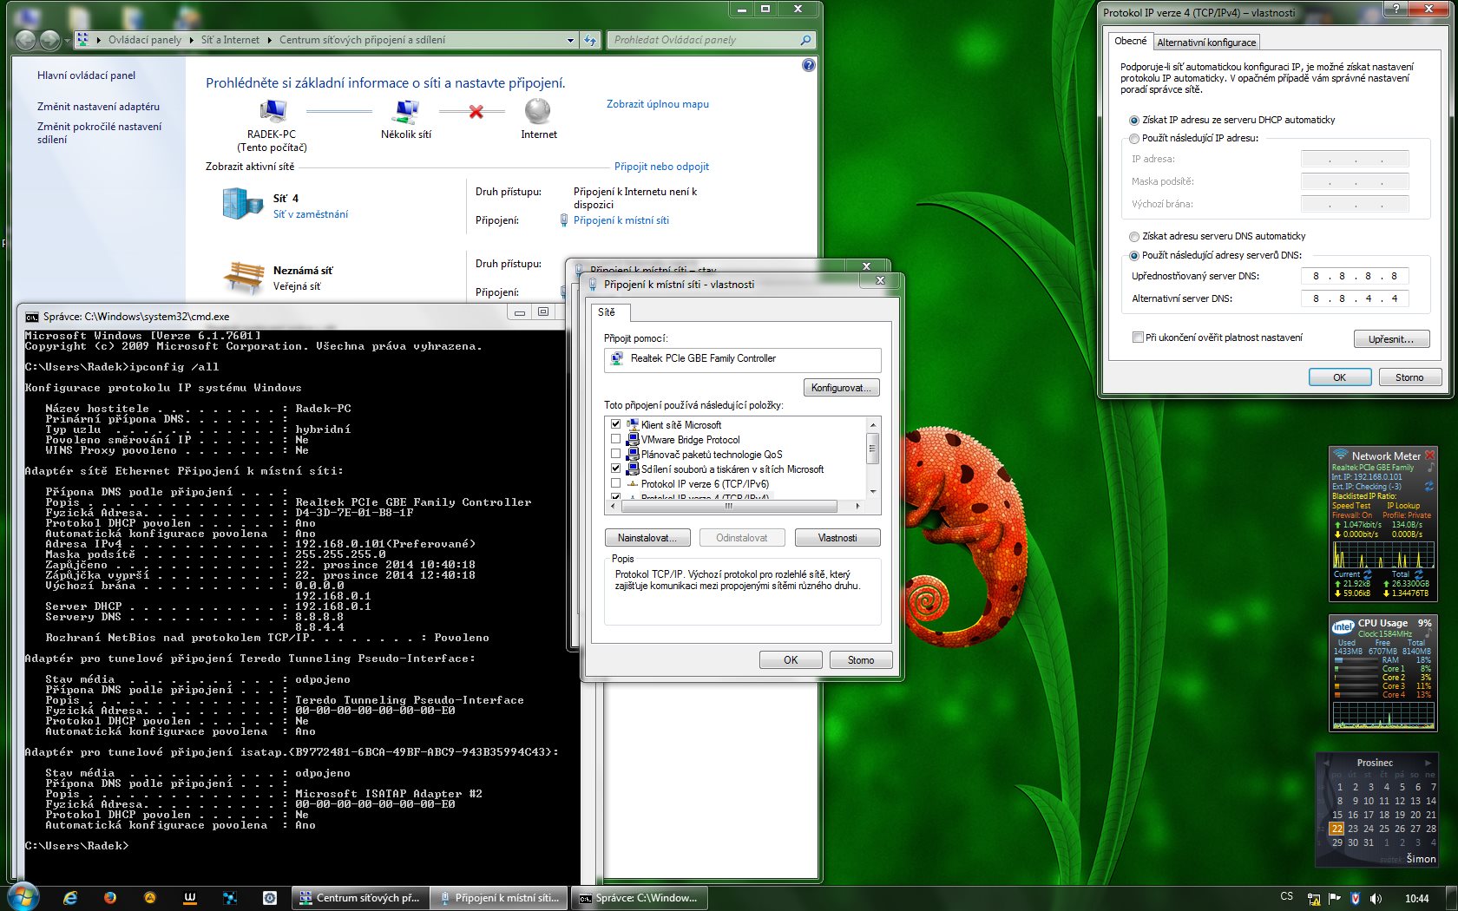Click the help question mark icon

809,65
